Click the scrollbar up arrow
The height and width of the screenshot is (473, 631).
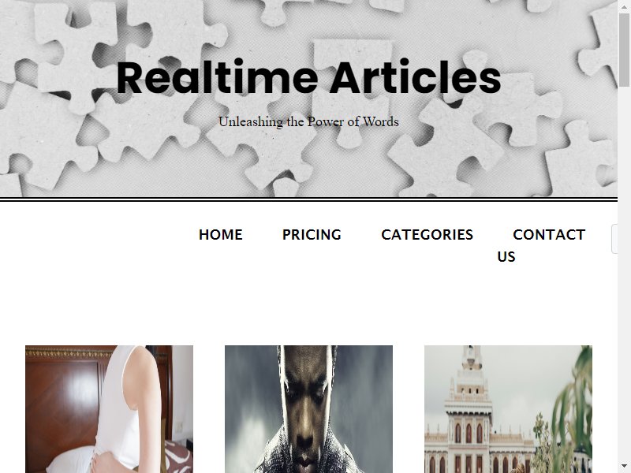tap(624, 6)
